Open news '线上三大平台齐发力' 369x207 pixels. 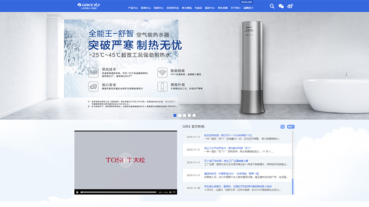tap(228, 148)
